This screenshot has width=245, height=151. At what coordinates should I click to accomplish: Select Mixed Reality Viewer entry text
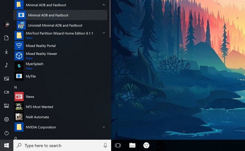(x=41, y=54)
